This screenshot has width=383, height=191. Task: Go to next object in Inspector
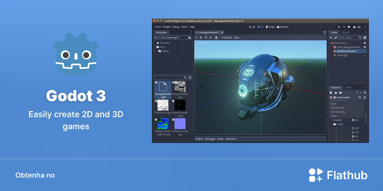click(x=361, y=93)
